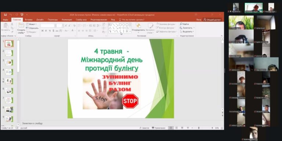The width and height of the screenshot is (282, 141).
Task: Click the fit slide to window icon
Action: pyautogui.click(x=222, y=128)
